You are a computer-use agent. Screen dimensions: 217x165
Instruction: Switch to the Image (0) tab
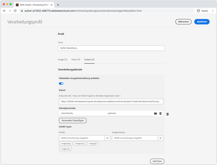tap(62, 60)
